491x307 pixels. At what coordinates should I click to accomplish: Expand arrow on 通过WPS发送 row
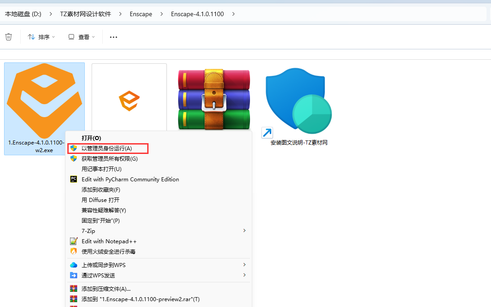coord(244,275)
